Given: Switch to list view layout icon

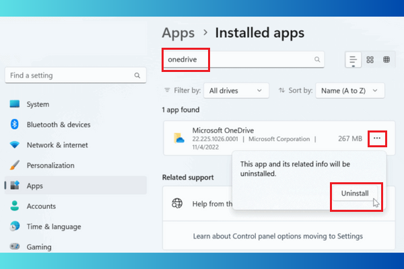Looking at the screenshot, I should [353, 60].
